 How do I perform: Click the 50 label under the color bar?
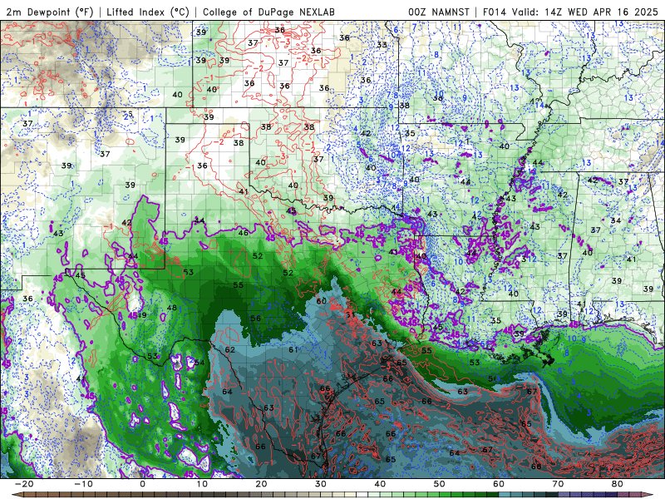440,484
